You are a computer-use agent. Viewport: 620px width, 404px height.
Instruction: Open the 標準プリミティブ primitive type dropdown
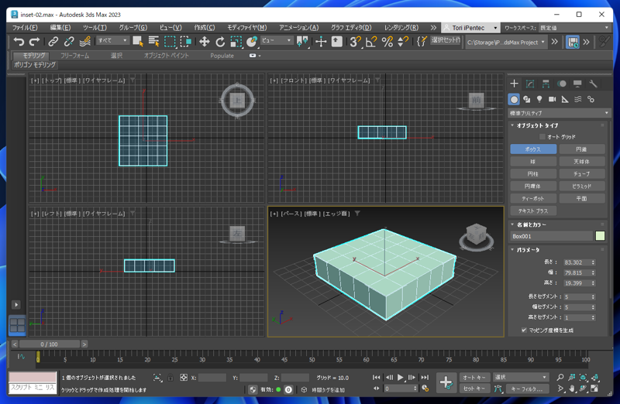559,113
